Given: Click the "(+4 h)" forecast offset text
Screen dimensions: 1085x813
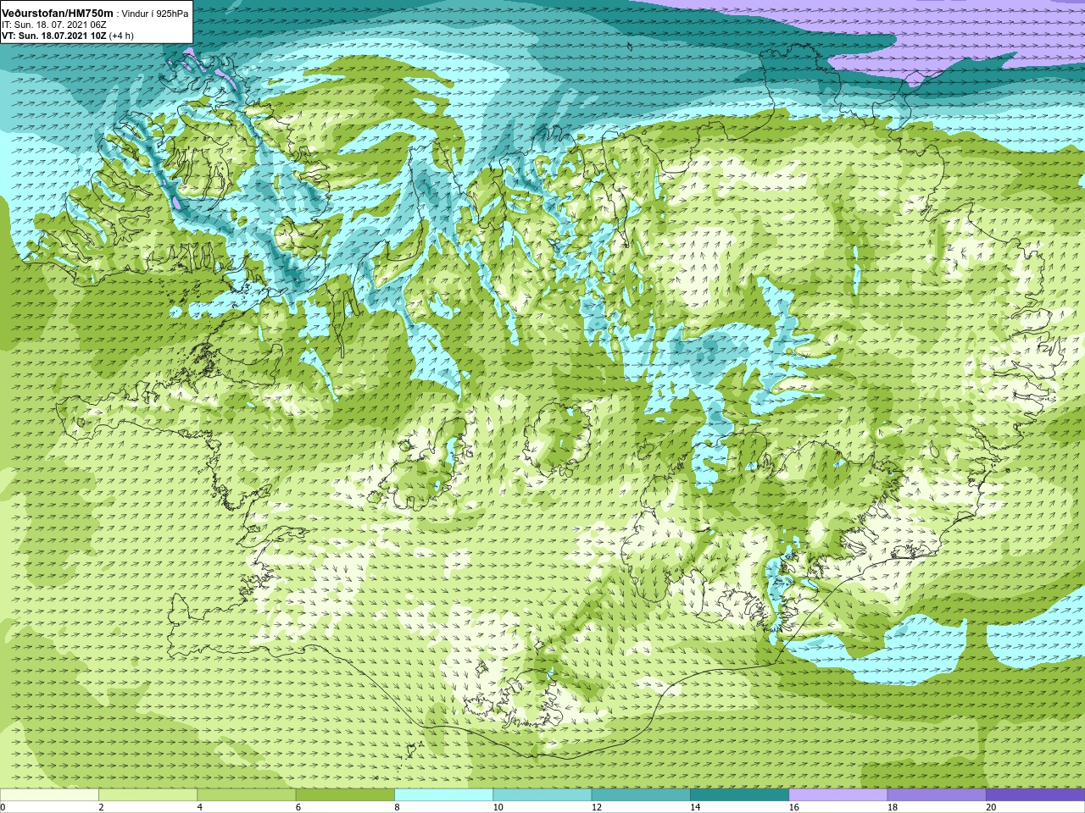Looking at the screenshot, I should (120, 36).
